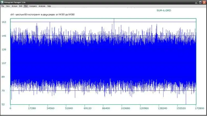Click the Histogram Manager 2.0a window title
Screen dimensions: 207x116
tap(15, 2)
